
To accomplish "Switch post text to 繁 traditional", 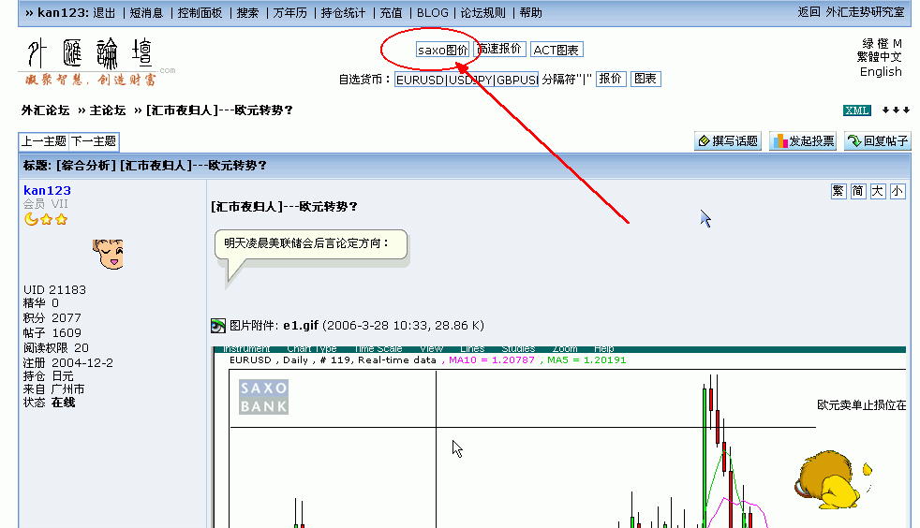I will click(x=838, y=191).
